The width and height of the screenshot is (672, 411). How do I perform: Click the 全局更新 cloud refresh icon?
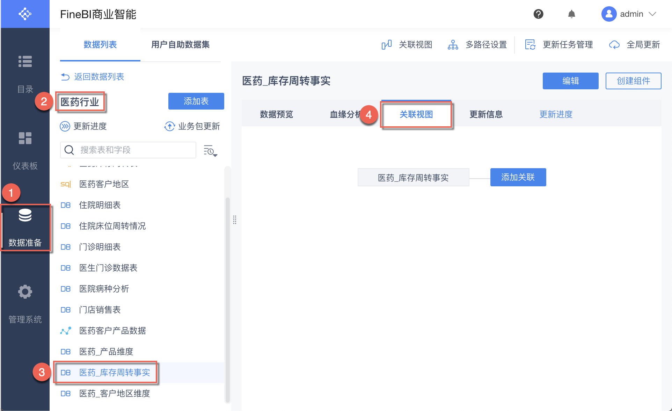point(614,45)
